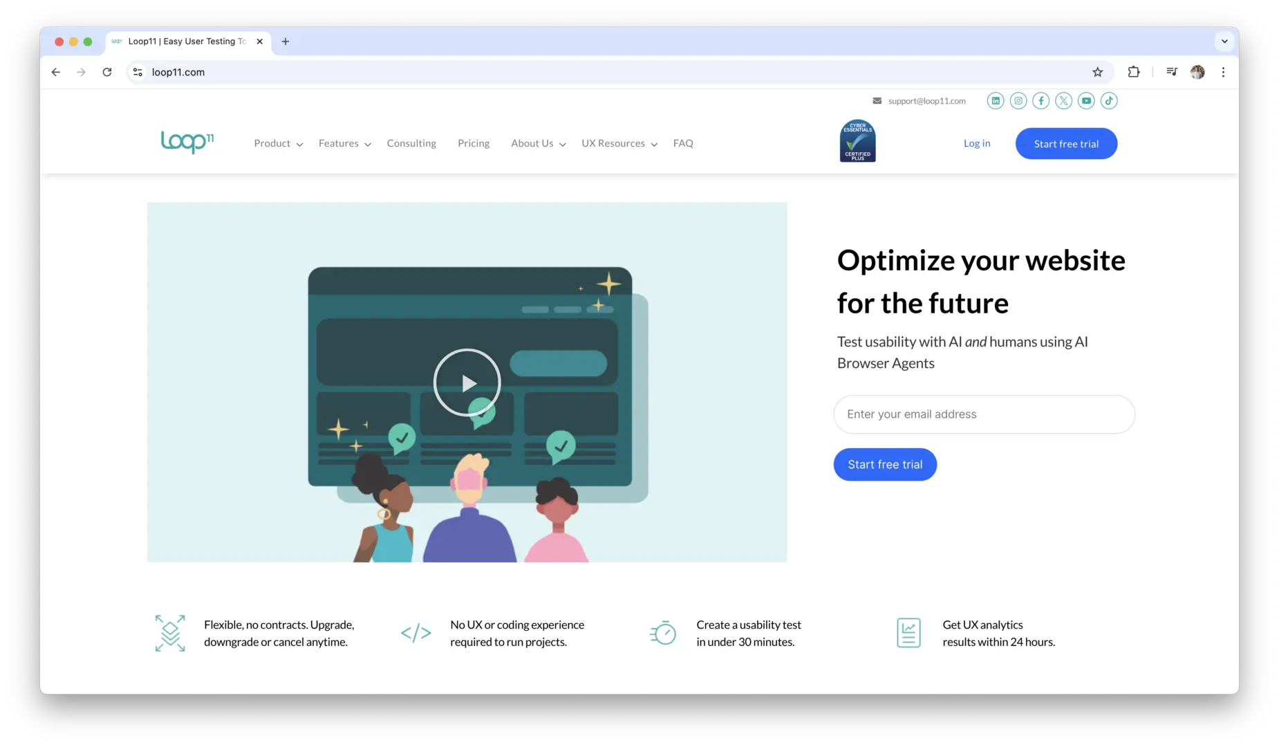Open the LinkedIn social icon
The height and width of the screenshot is (747, 1279).
click(996, 101)
